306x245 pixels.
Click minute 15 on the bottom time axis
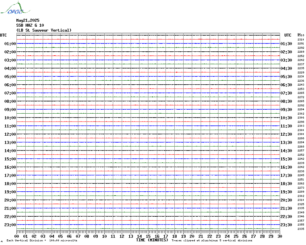148,236
